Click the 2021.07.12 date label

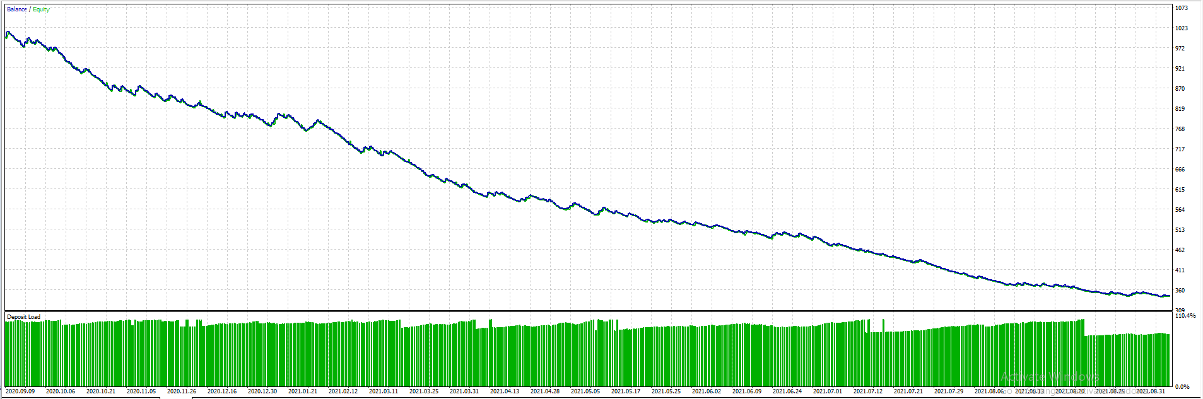[868, 391]
